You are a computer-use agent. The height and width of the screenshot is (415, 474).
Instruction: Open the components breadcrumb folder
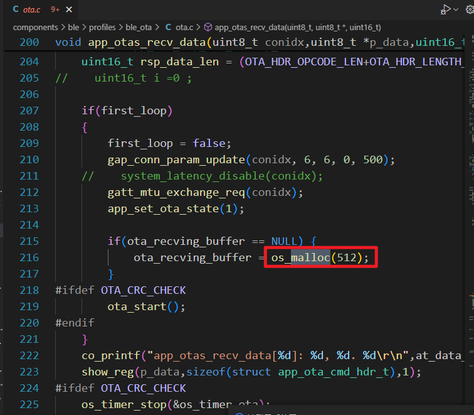coord(35,28)
